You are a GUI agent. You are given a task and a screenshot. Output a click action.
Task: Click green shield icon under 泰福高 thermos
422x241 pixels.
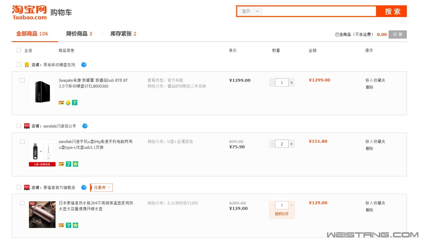pyautogui.click(x=75, y=225)
